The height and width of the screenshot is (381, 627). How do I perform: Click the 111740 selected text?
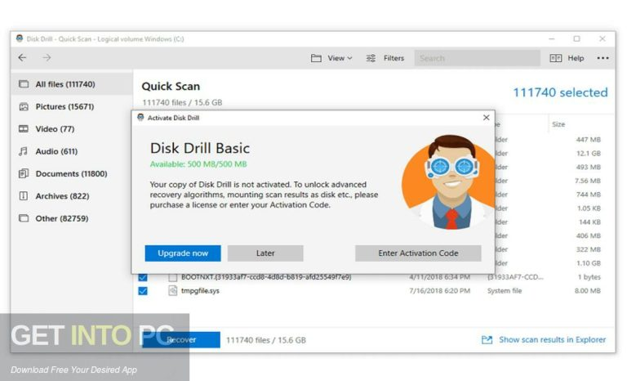click(x=560, y=92)
